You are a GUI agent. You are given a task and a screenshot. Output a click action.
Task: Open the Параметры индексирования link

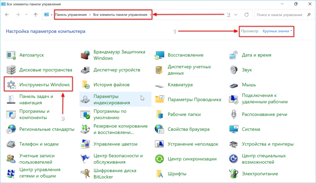(111, 99)
